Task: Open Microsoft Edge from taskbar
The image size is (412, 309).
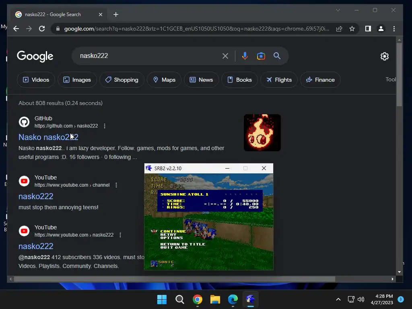Action: 233,299
